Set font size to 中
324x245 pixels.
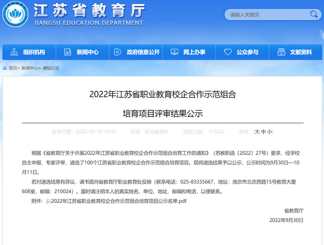tap(263, 132)
